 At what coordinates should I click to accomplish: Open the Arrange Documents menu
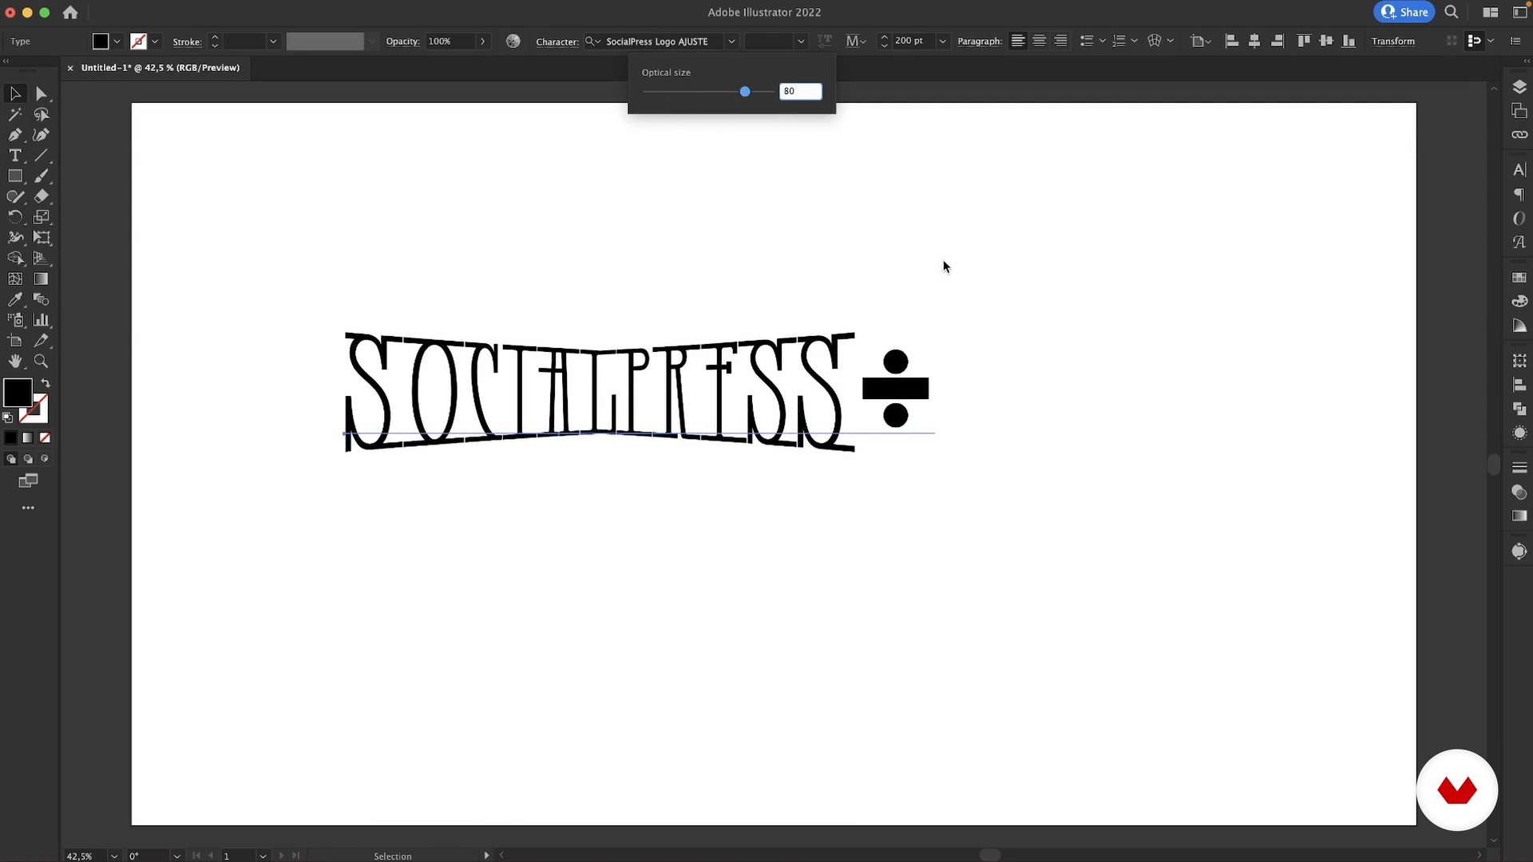pyautogui.click(x=1490, y=12)
